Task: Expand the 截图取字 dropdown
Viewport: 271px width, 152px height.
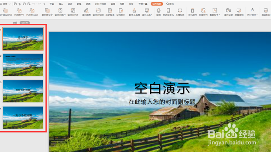Action: [220, 15]
